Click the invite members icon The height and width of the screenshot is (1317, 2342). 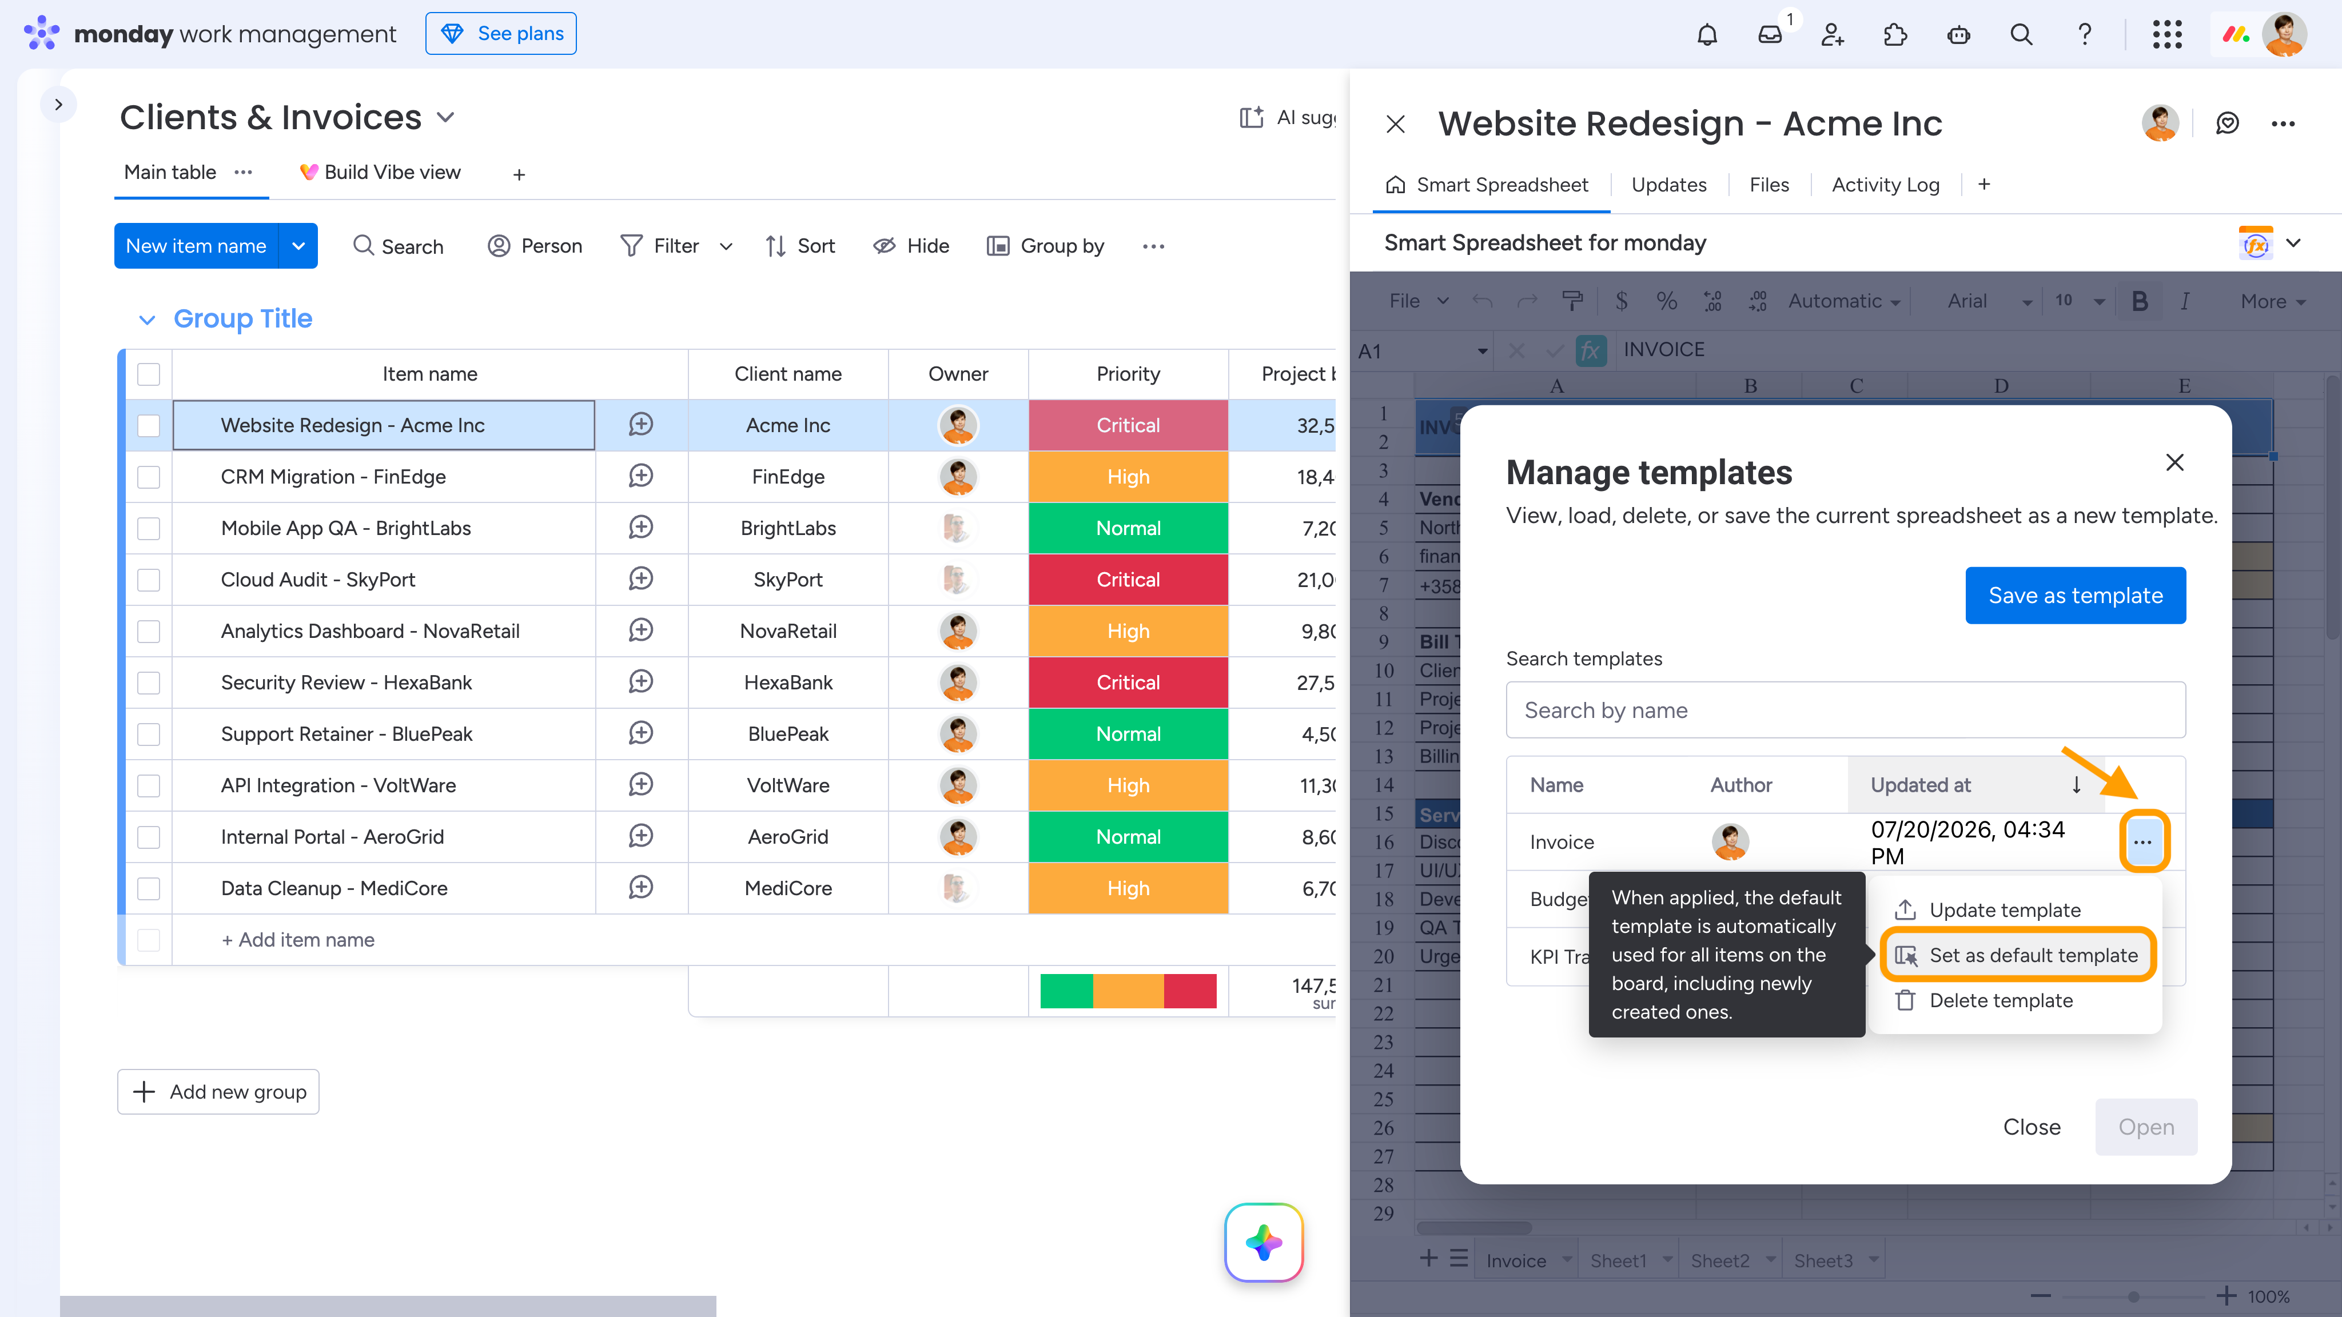(x=1832, y=34)
